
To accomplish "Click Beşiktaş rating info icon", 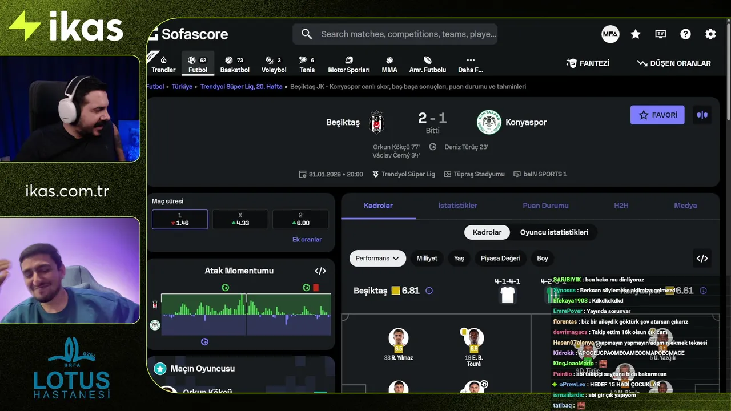I will [x=429, y=291].
